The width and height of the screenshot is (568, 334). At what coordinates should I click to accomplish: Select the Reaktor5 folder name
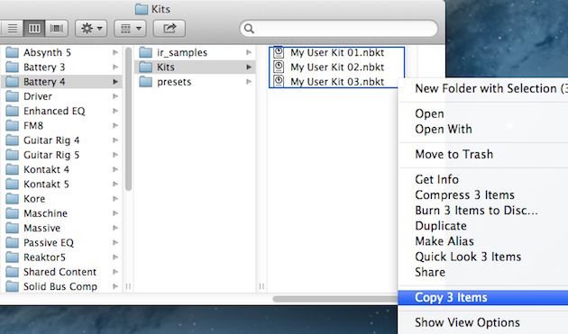[x=44, y=257]
